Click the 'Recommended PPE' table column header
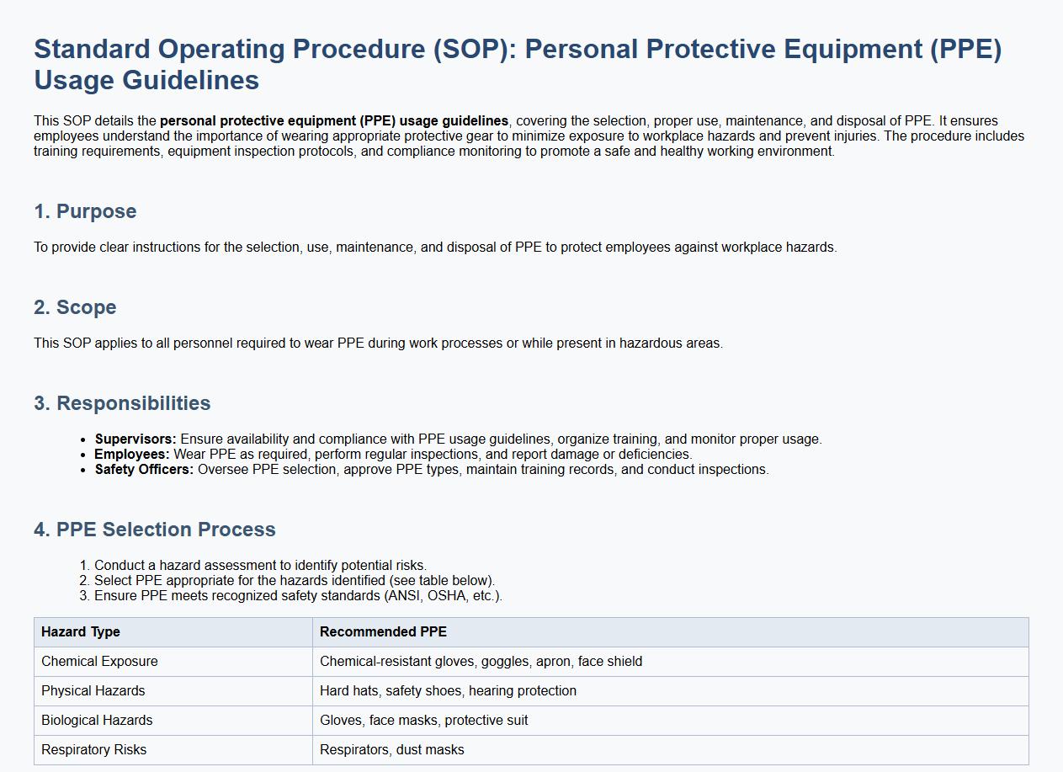This screenshot has height=772, width=1063. [383, 632]
